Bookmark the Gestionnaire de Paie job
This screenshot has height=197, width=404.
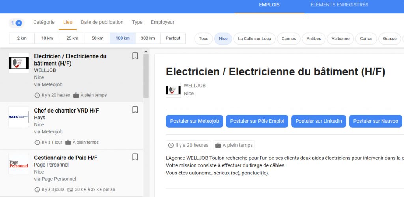coord(135,157)
